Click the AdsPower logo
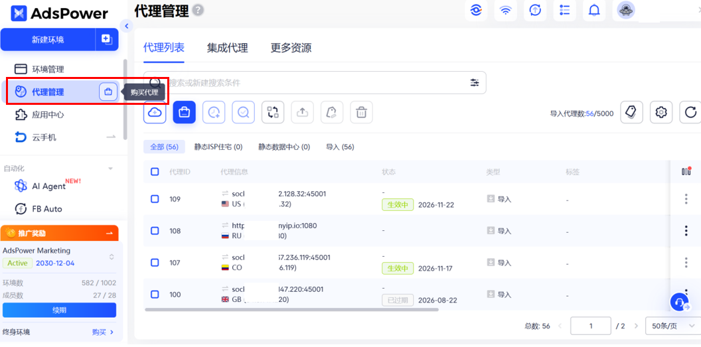 click(60, 13)
